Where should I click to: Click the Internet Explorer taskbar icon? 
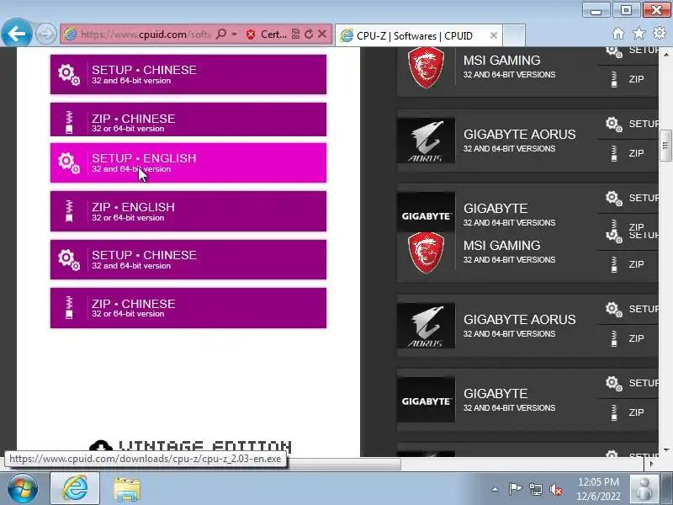pos(75,488)
